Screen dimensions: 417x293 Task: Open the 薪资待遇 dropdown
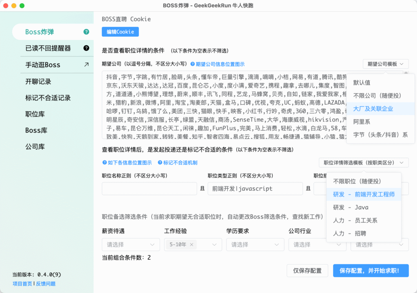point(130,245)
